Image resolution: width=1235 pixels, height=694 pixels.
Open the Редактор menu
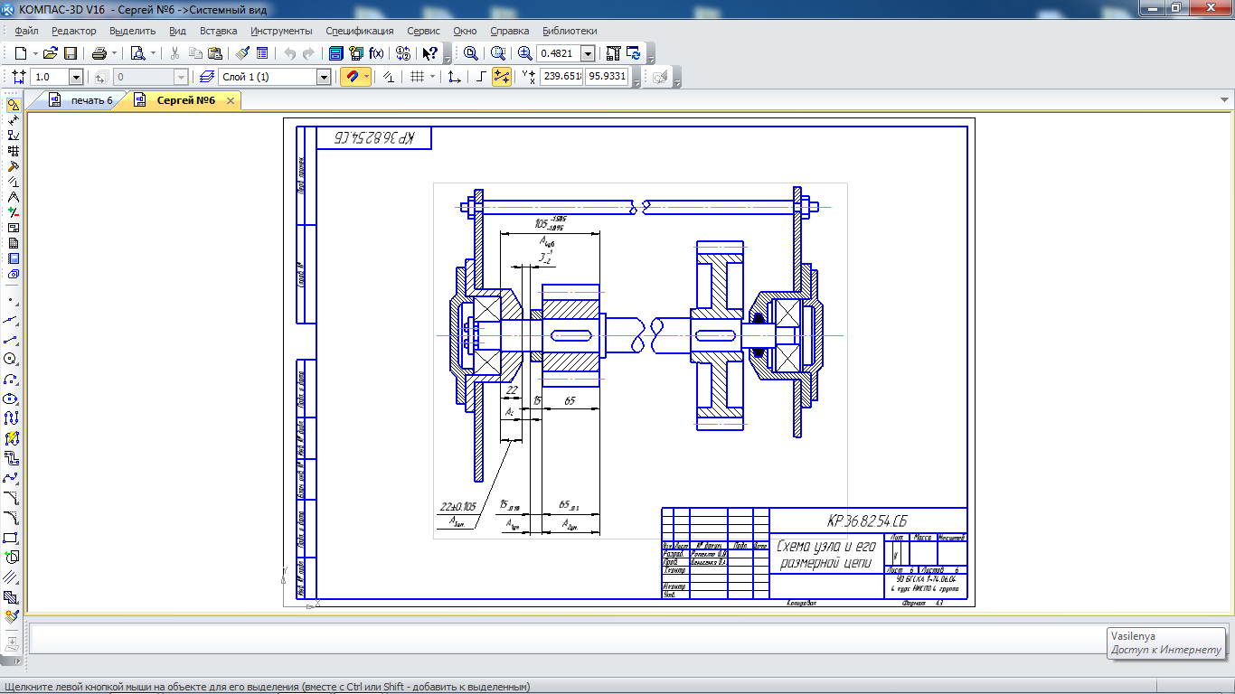[74, 31]
